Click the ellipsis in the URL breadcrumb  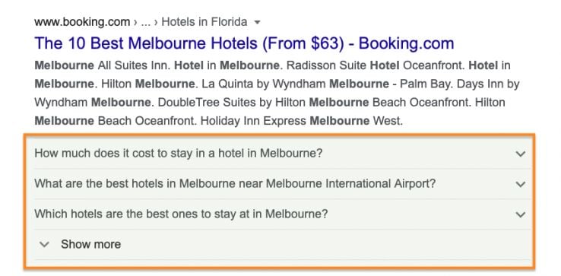click(x=146, y=23)
